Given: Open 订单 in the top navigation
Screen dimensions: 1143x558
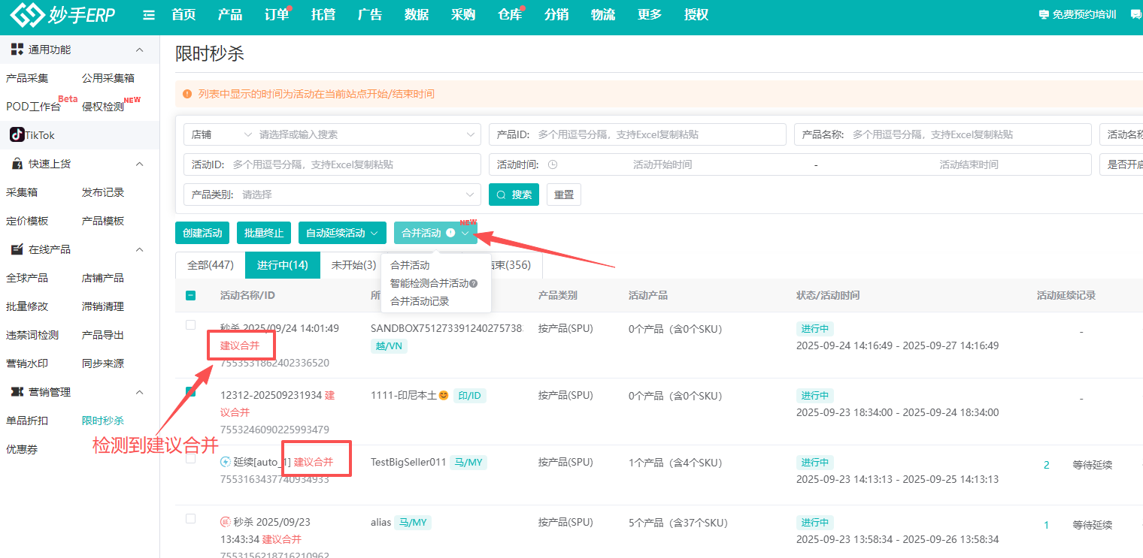Looking at the screenshot, I should [x=277, y=15].
